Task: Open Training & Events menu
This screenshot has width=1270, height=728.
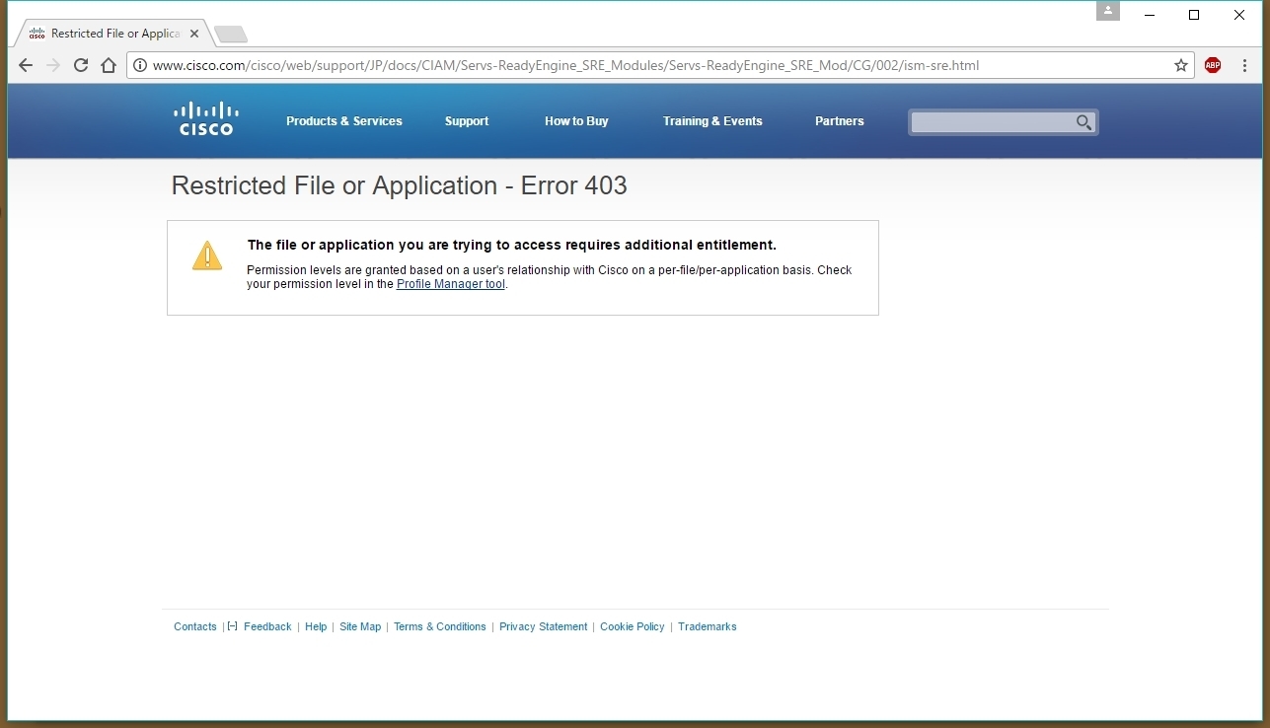Action: pos(711,121)
